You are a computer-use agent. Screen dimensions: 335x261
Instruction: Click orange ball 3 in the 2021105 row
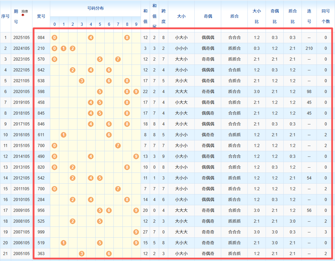82,81
